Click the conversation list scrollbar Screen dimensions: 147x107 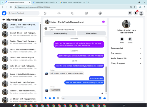(40, 33)
